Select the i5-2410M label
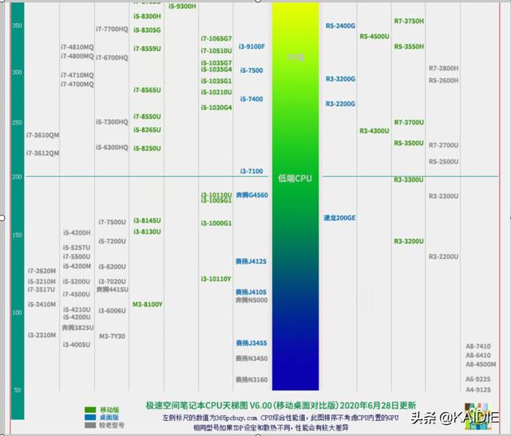The image size is (511, 436). pyautogui.click(x=42, y=304)
